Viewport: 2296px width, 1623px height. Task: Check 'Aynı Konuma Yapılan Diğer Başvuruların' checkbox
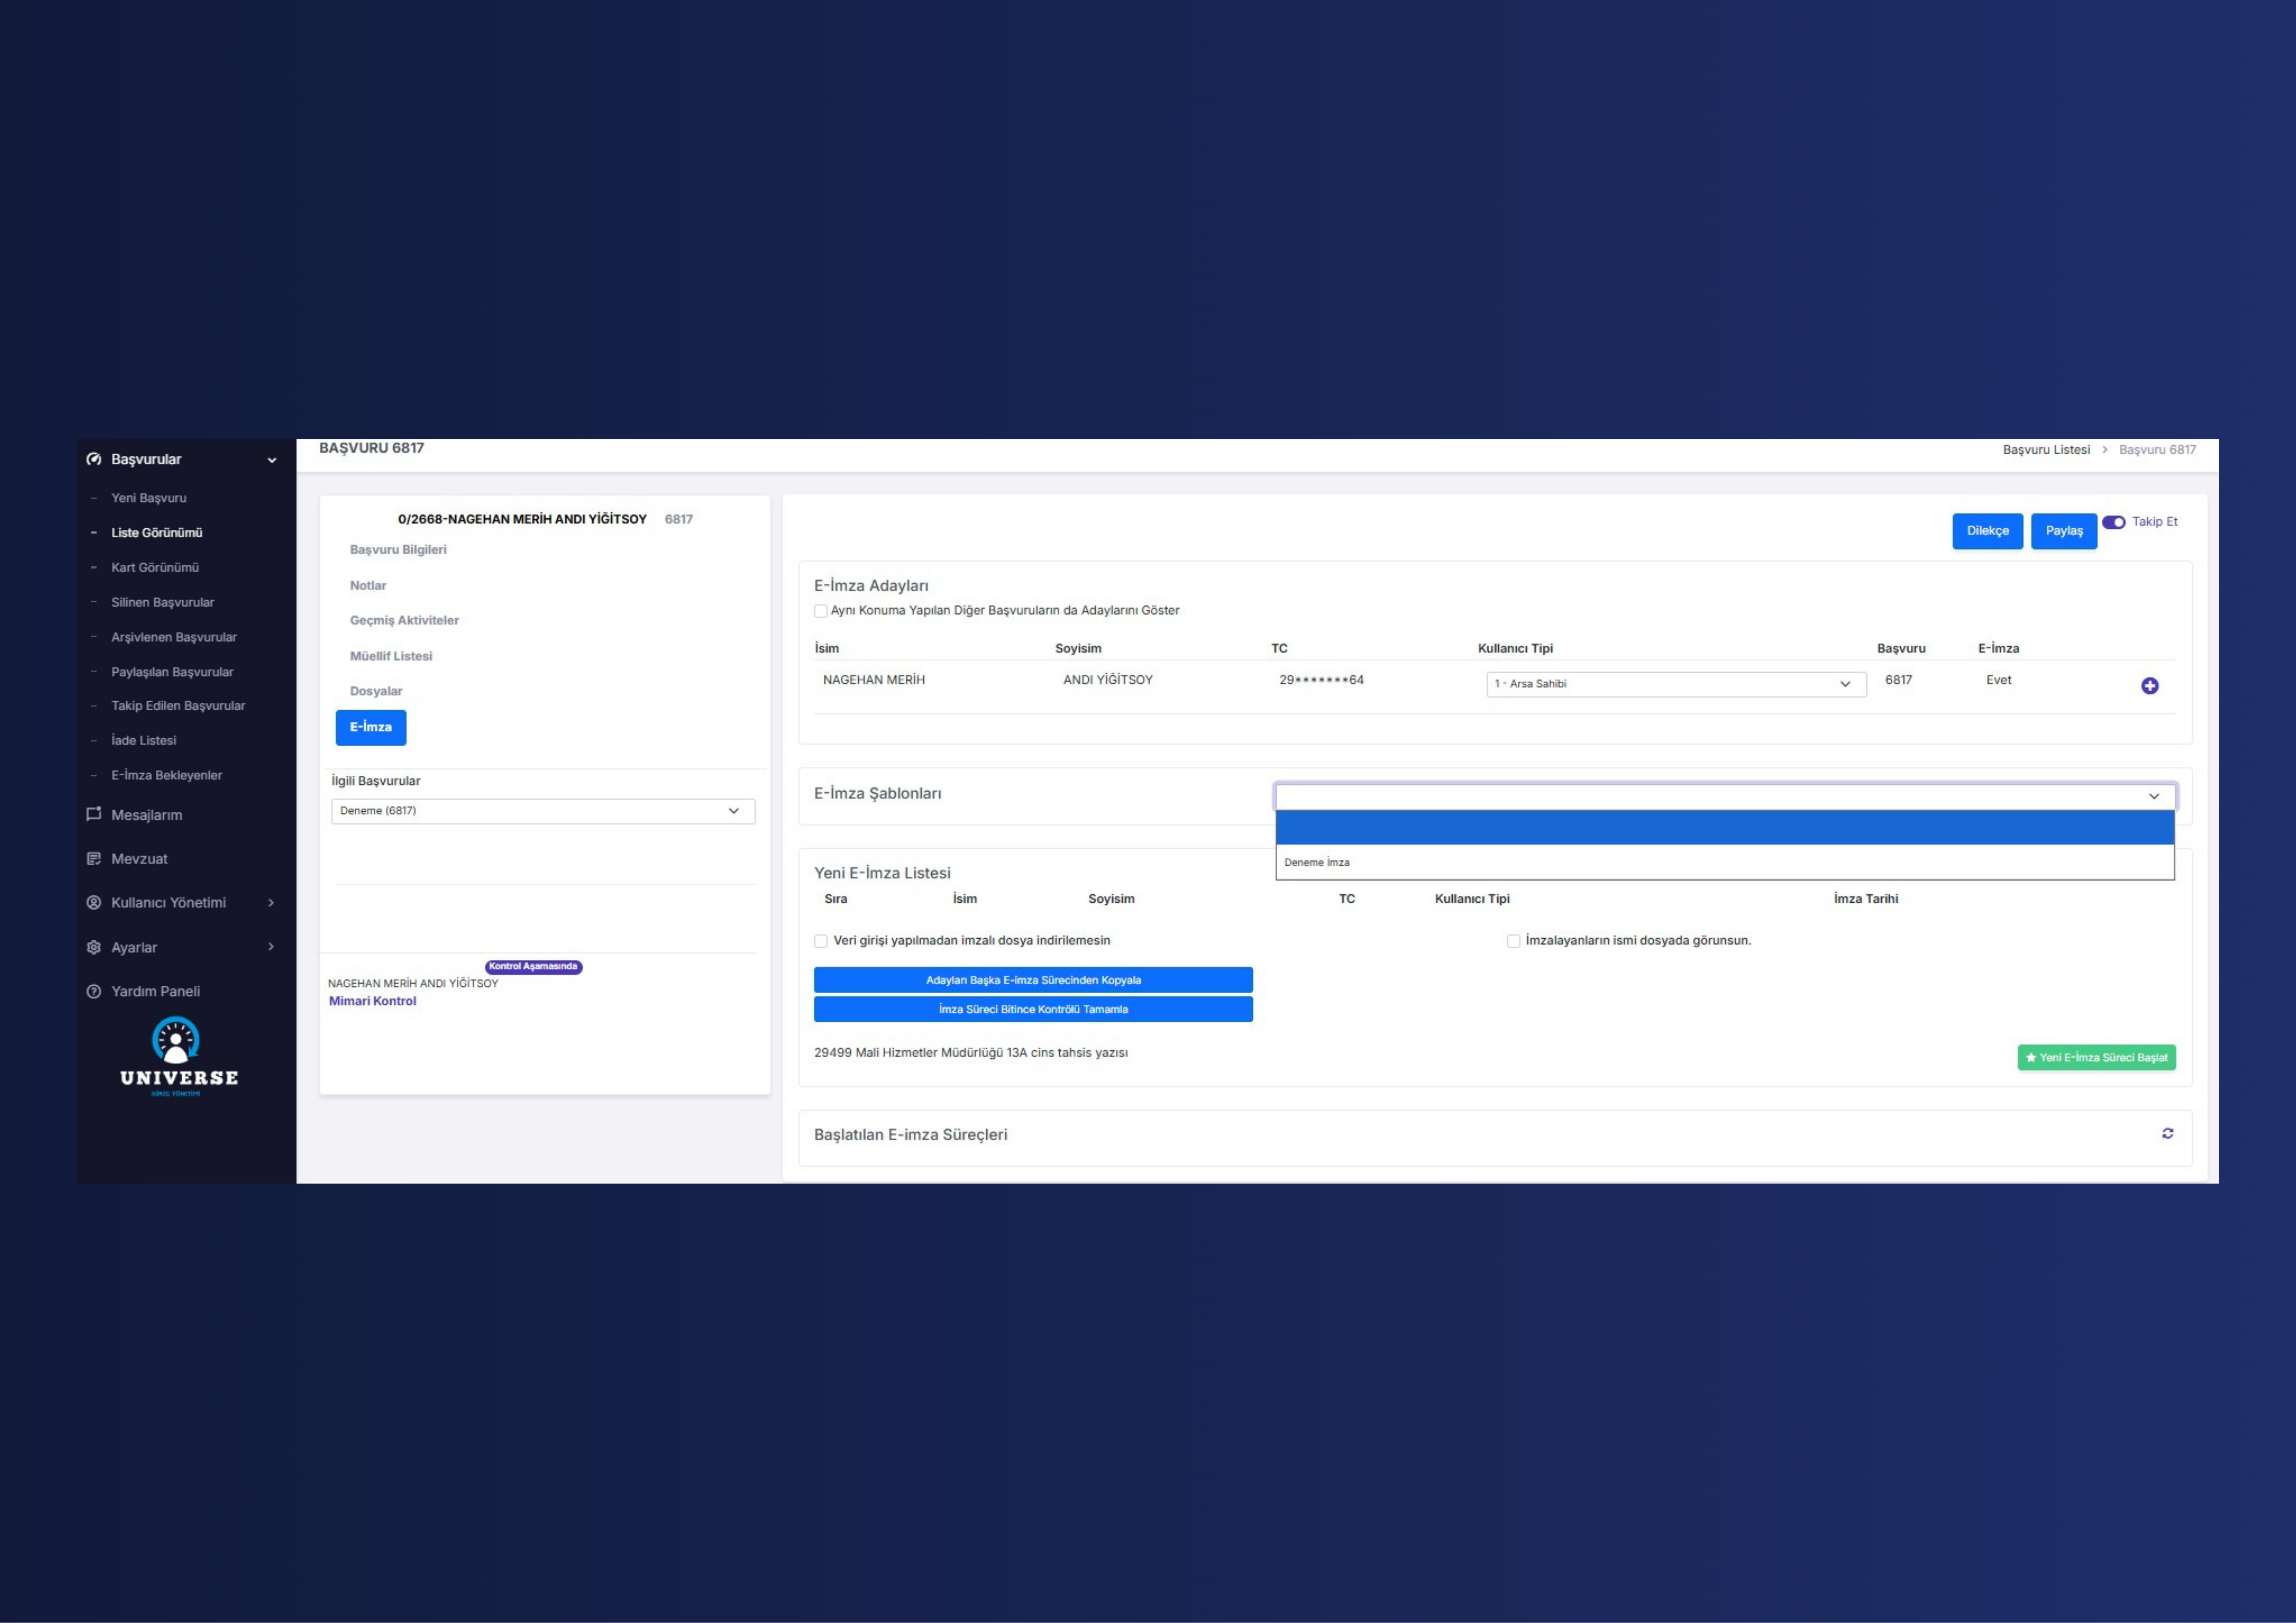pos(821,611)
